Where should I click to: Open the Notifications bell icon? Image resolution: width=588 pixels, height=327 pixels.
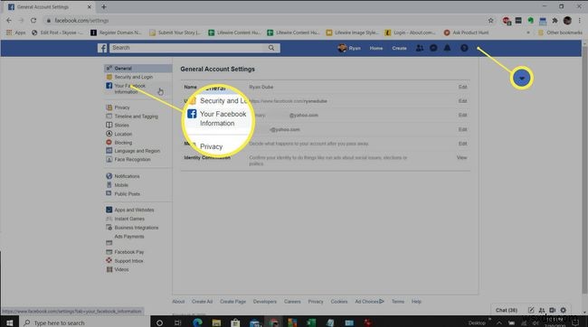pyautogui.click(x=448, y=48)
